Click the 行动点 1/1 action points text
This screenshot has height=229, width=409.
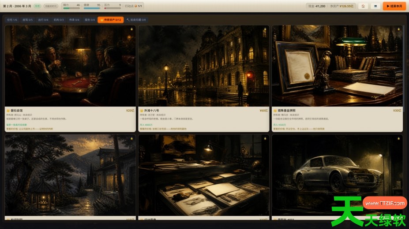coord(133,6)
